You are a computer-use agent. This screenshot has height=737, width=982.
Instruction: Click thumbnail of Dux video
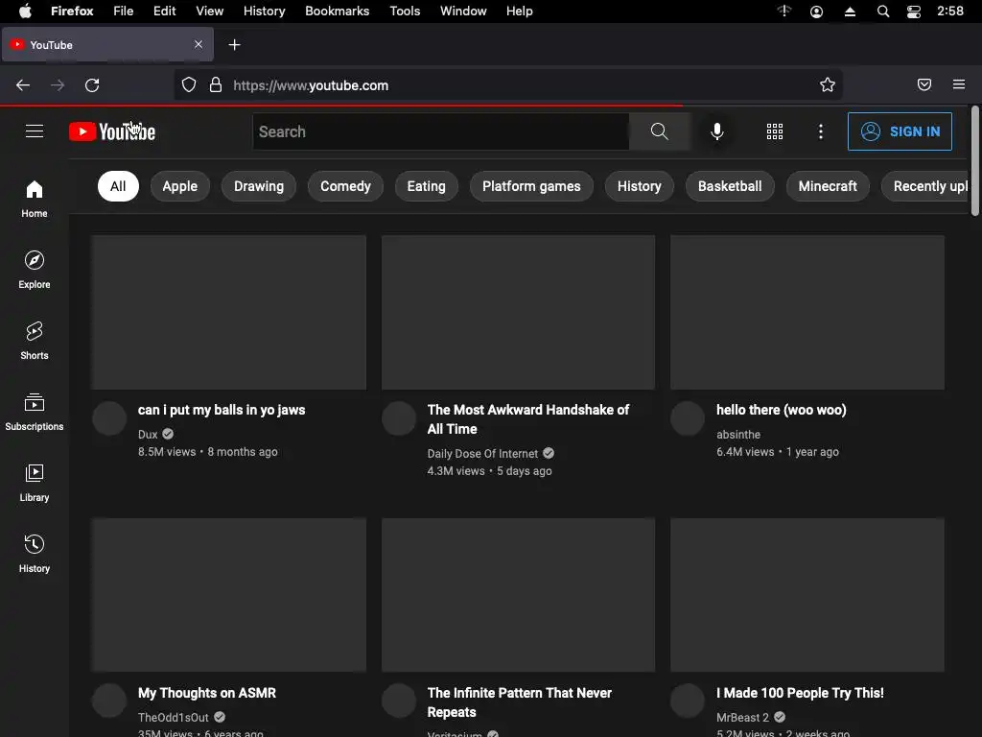point(228,312)
